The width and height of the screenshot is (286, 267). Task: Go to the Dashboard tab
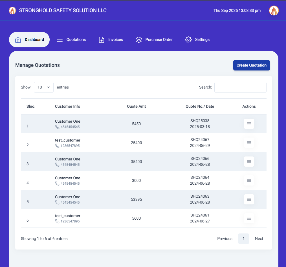click(29, 40)
